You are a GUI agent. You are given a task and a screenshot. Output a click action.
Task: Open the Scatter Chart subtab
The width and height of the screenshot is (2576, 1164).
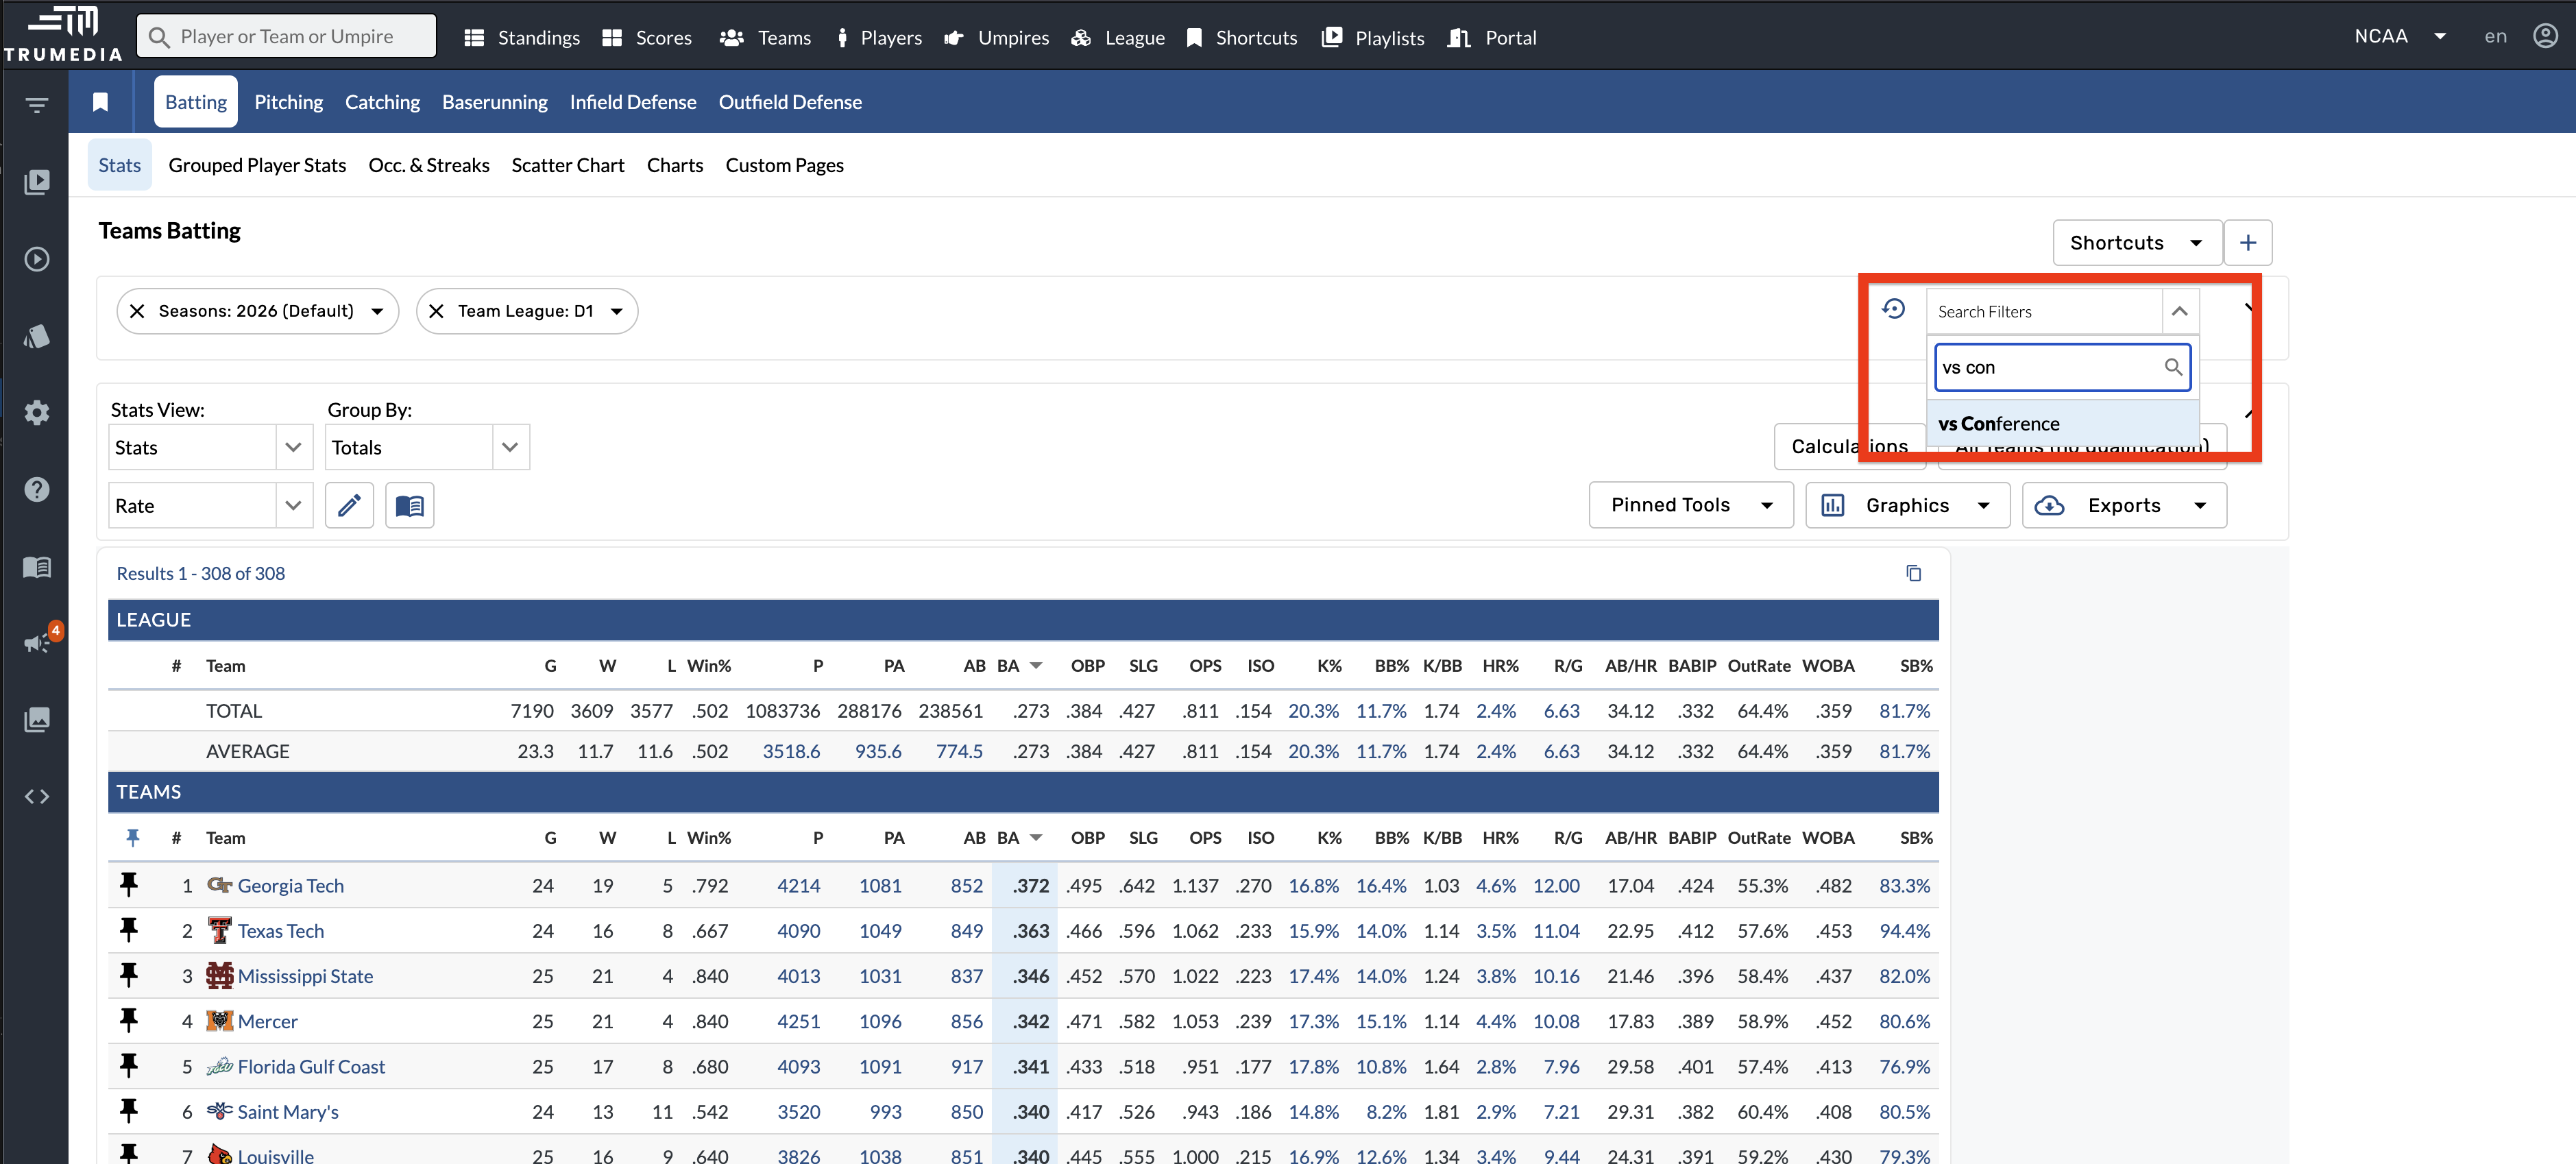pyautogui.click(x=568, y=165)
